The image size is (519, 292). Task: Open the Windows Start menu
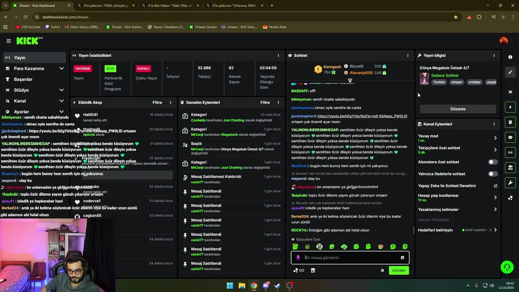click(x=230, y=286)
